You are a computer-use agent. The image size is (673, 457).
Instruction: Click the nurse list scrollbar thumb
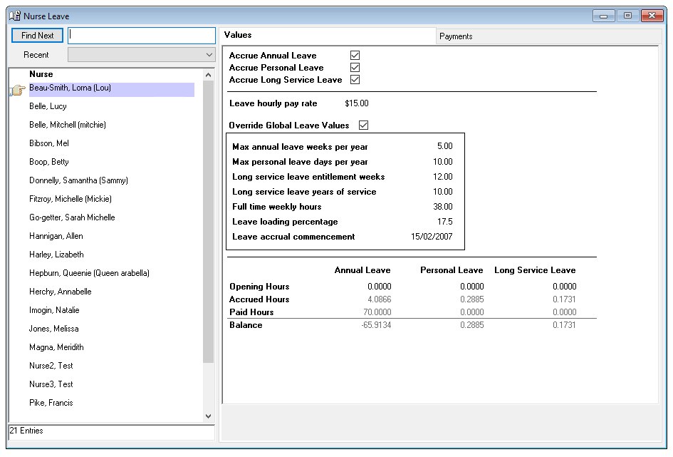coord(208,222)
